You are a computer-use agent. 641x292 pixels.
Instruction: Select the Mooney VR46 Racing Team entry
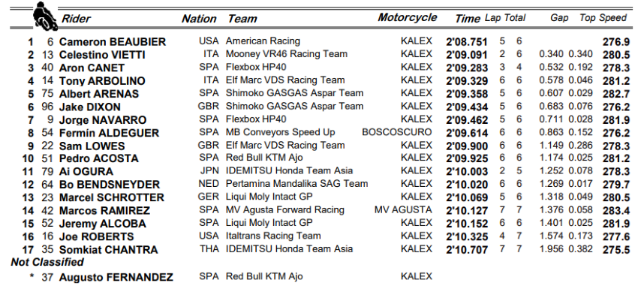[287, 54]
